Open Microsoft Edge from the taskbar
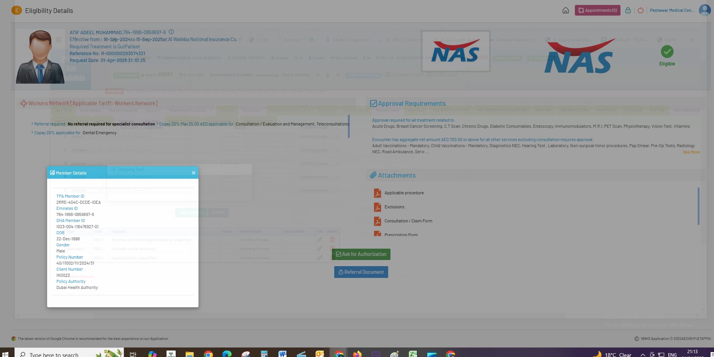Screen dimensions: 714x357 point(227,354)
